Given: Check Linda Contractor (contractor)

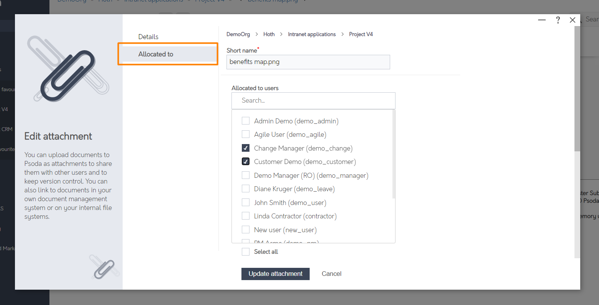Looking at the screenshot, I should [x=245, y=215].
